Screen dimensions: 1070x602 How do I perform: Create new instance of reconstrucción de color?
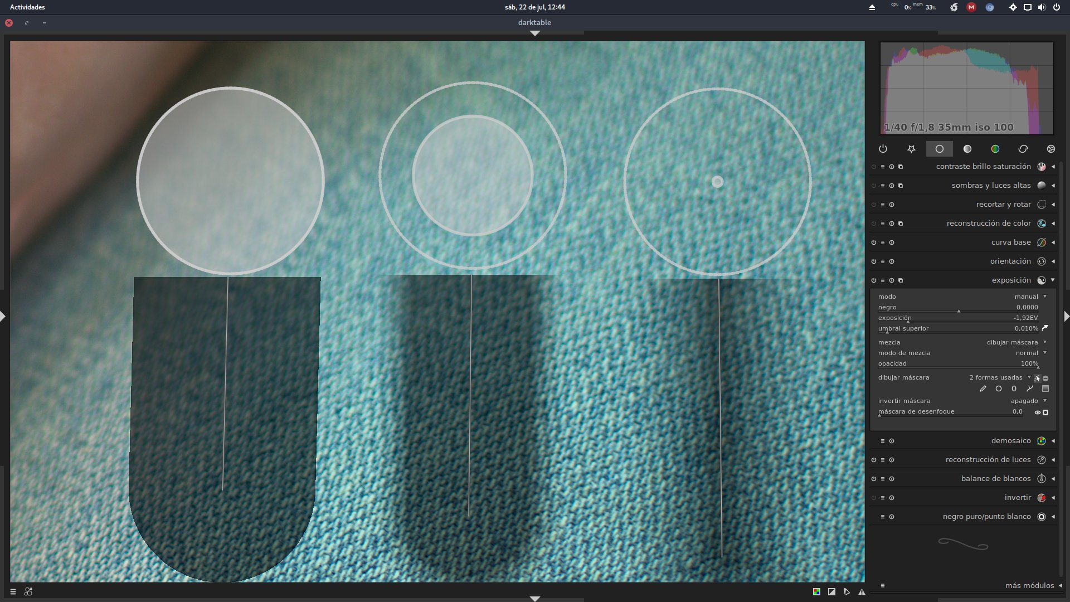tap(901, 224)
